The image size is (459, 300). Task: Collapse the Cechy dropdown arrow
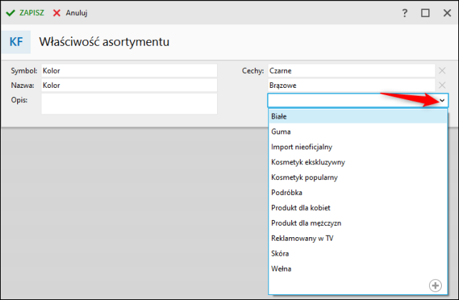(442, 101)
